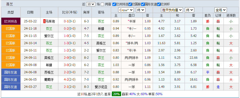Click the 盘口 column header

(x=132, y=15)
